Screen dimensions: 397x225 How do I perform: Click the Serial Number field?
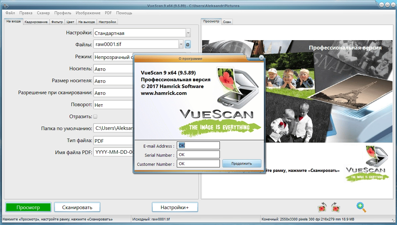pyautogui.click(x=198, y=154)
